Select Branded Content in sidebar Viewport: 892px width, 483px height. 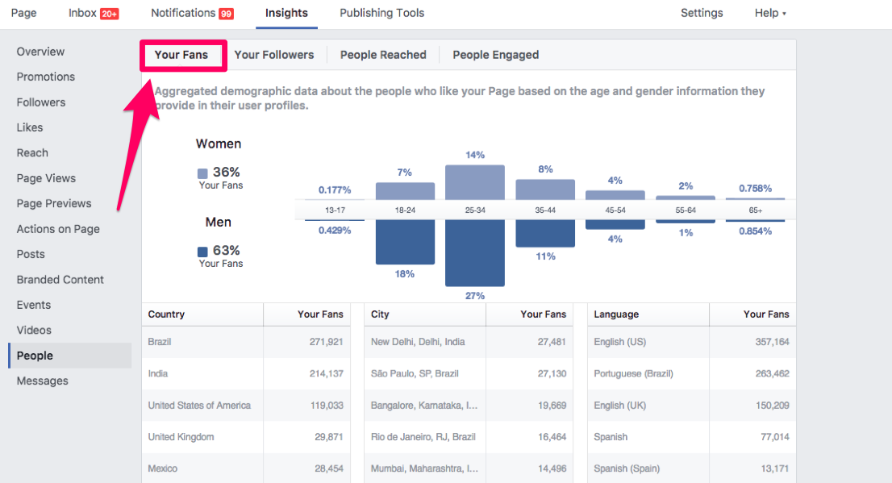[x=60, y=280]
